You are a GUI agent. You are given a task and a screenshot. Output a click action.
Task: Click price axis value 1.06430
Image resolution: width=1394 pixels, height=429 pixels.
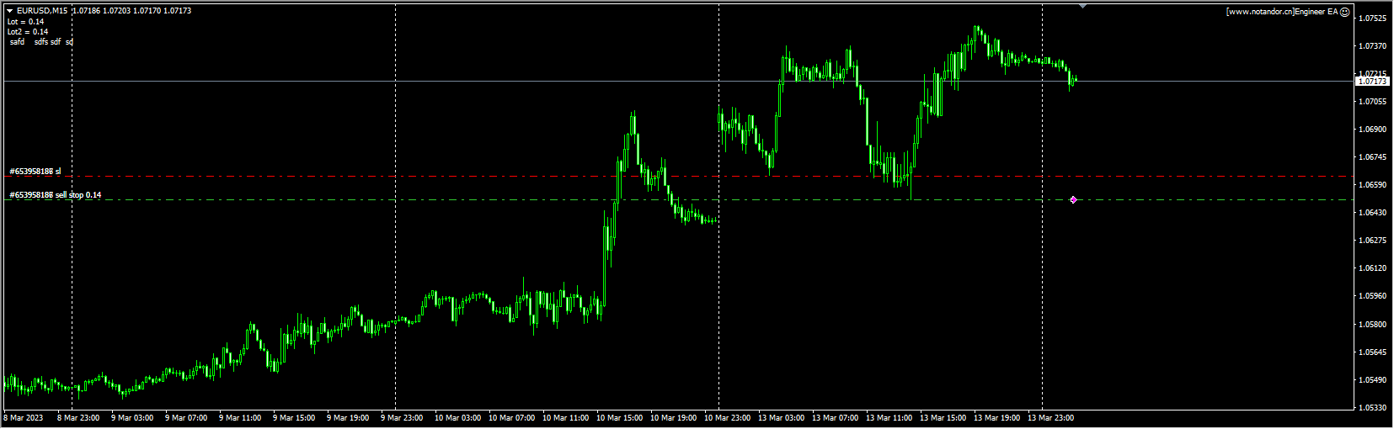coord(1373,213)
